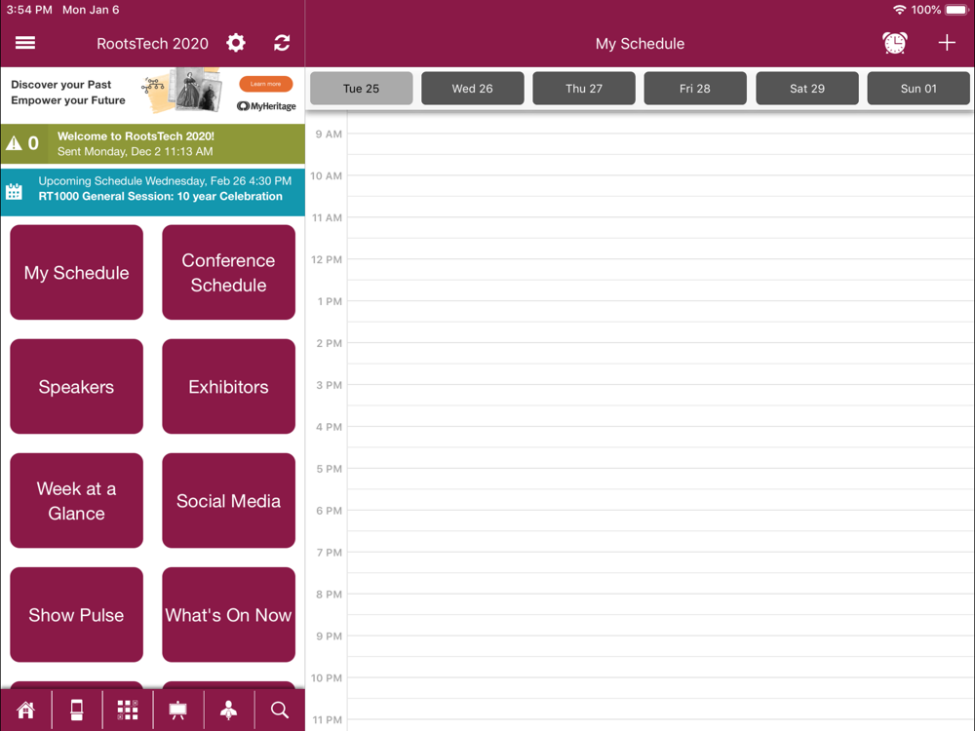Tap the 6 PM time slot label

[x=329, y=511]
